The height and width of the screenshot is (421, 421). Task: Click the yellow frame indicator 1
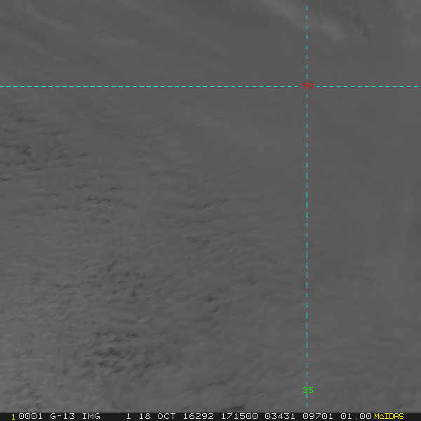pos(13,417)
